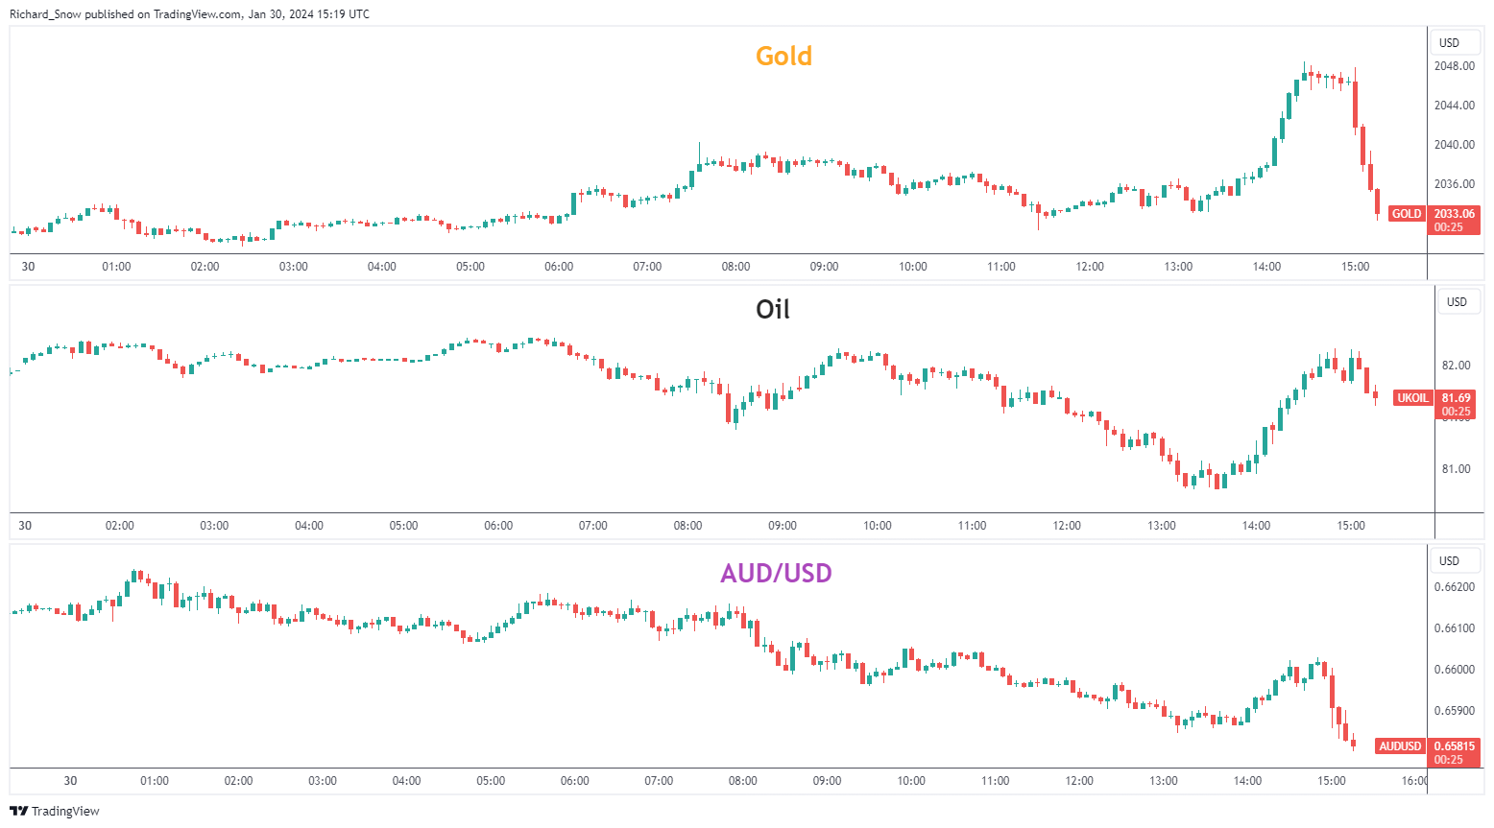Viewport: 1494px width, 828px height.
Task: Select the 81.69 last price label
Action: click(x=1456, y=398)
